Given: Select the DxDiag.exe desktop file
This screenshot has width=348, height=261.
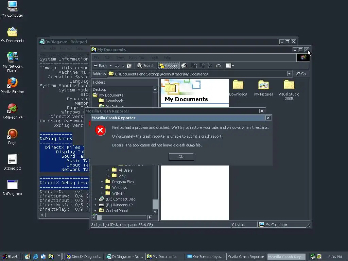Looking at the screenshot, I should pos(12,188).
